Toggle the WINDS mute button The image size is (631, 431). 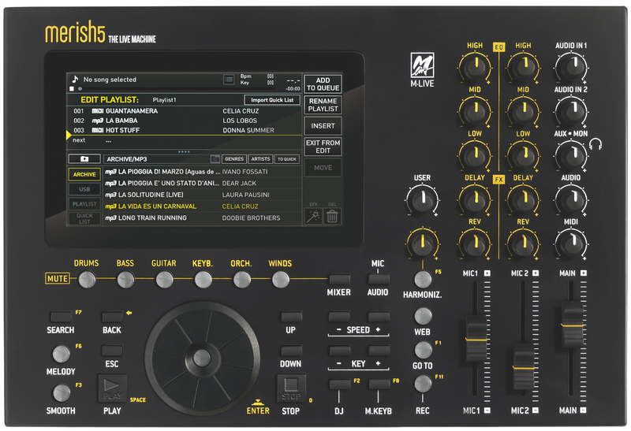pyautogui.click(x=281, y=280)
